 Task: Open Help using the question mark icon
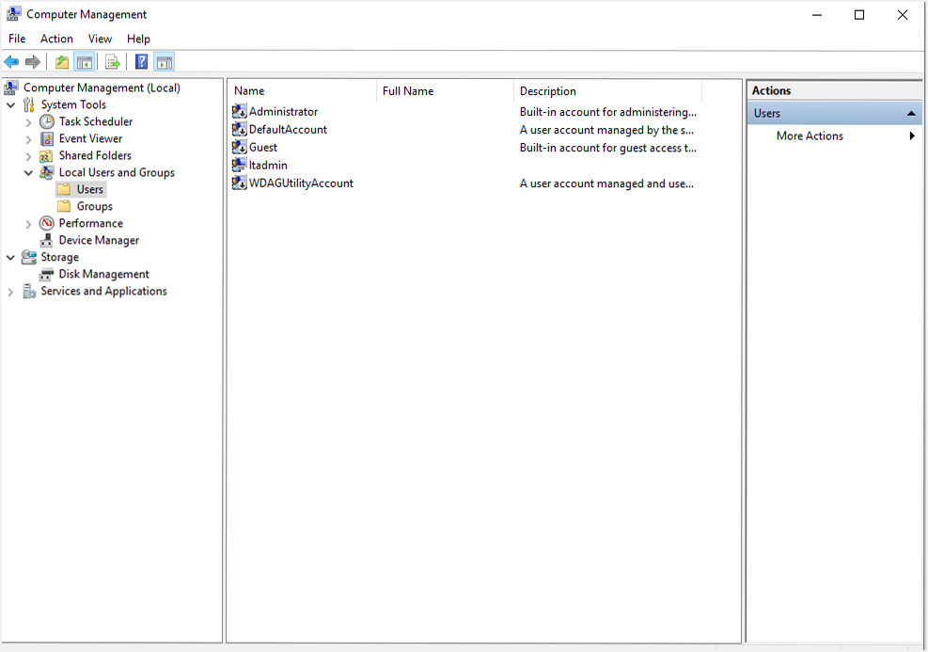[x=140, y=61]
